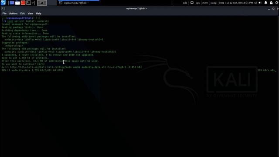The width and height of the screenshot is (279, 157).
Task: Click the blue show desktop panel icon
Action: click(12, 3)
